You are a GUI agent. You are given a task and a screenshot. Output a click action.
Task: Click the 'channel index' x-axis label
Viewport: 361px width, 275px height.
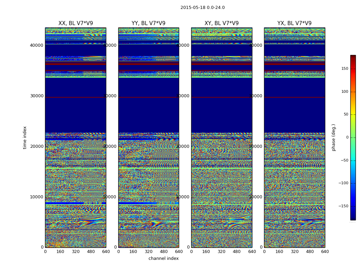[164, 258]
